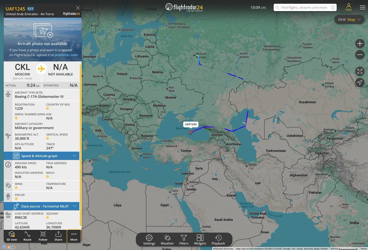
Task: Open the Weather layer options
Action: (167, 240)
